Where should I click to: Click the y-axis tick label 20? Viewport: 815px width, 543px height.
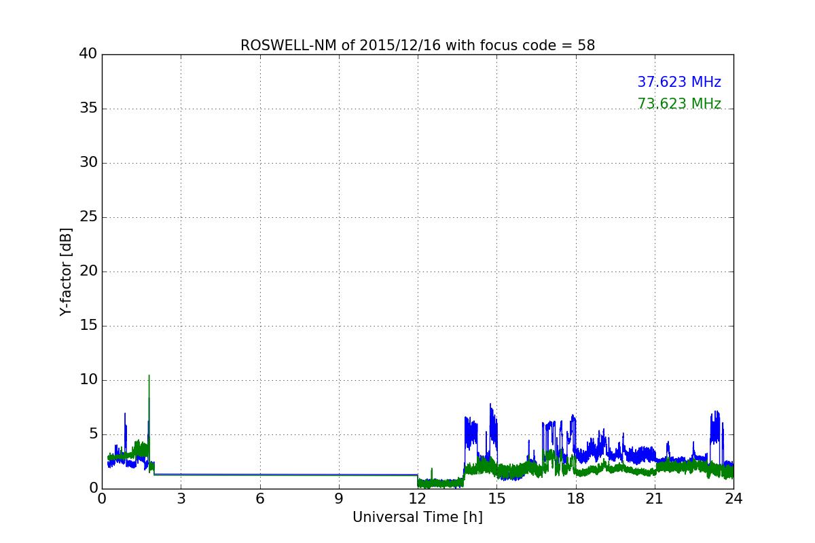click(x=88, y=271)
